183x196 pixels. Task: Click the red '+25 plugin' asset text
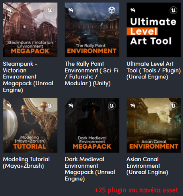pos(136,190)
